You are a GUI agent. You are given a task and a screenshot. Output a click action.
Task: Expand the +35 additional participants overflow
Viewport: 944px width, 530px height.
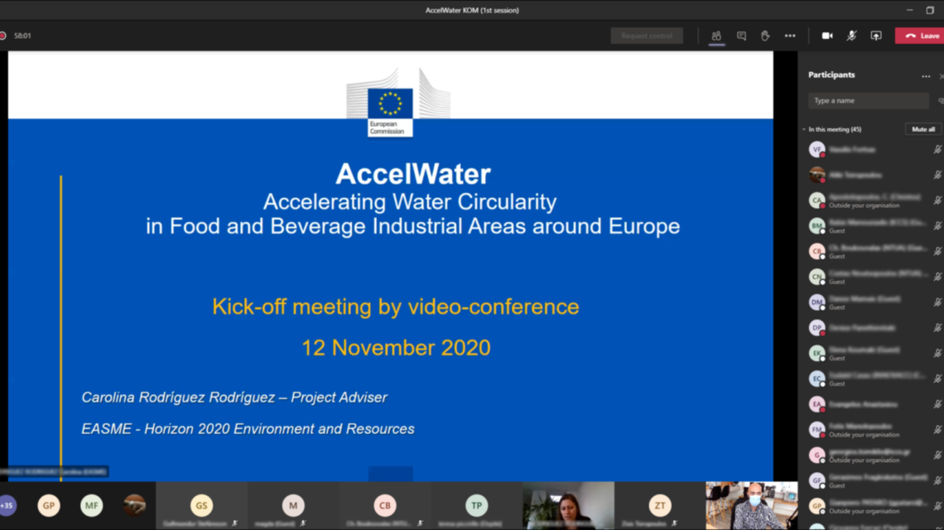pyautogui.click(x=7, y=505)
